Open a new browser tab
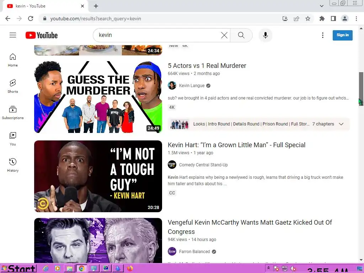 [96, 6]
